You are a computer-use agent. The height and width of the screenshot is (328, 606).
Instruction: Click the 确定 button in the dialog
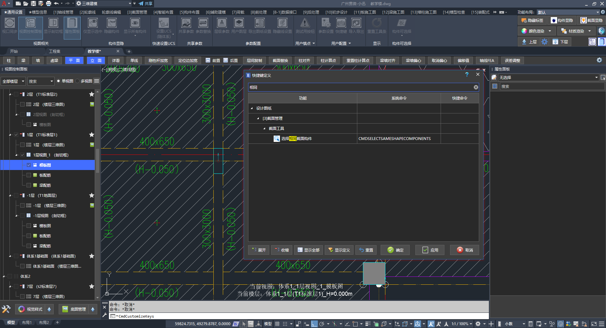click(395, 250)
